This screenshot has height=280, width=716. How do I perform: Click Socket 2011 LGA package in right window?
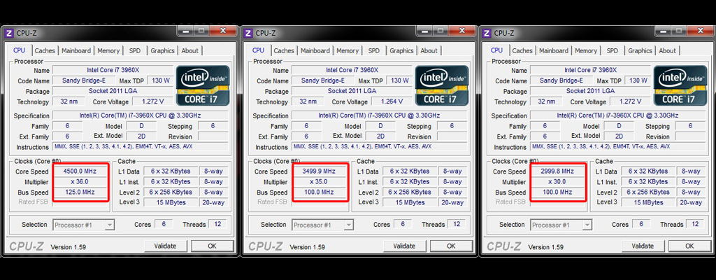click(x=591, y=91)
